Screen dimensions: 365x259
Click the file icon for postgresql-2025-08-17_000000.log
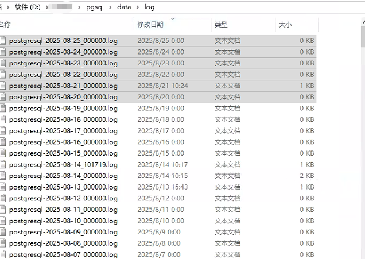tap(2, 131)
